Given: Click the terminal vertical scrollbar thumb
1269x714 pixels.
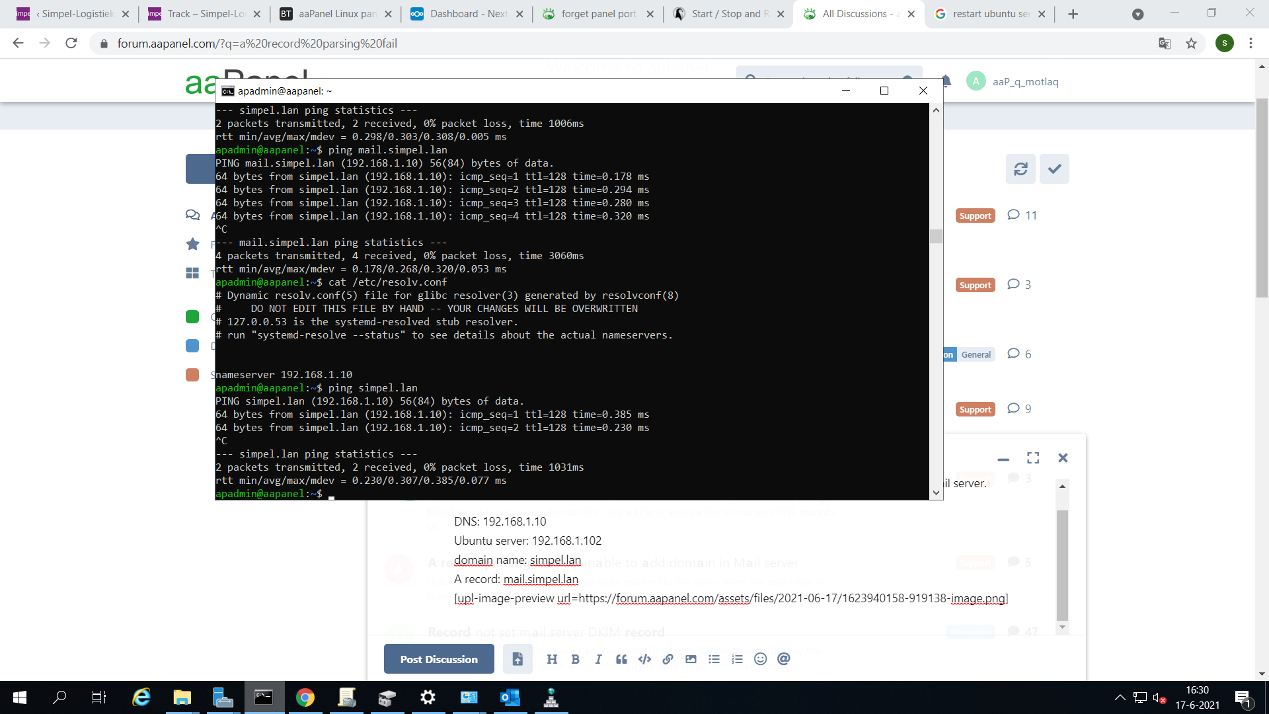Looking at the screenshot, I should 936,237.
